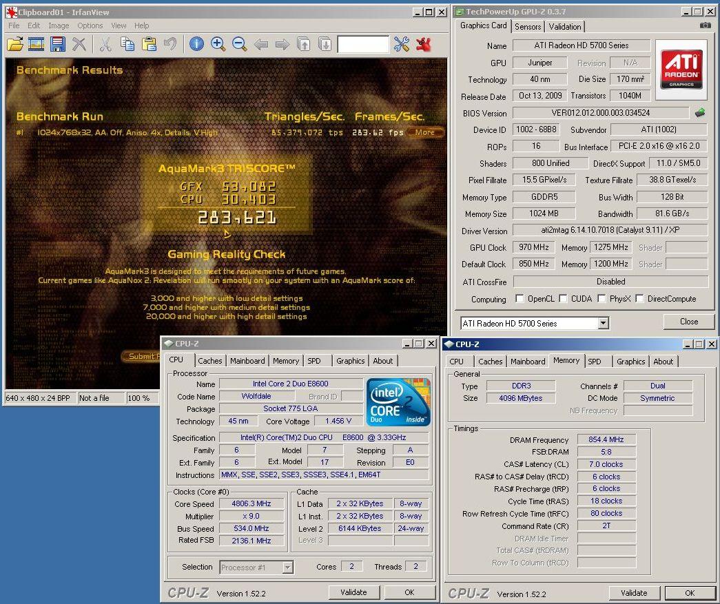The image size is (720, 604).
Task: Zoom out with minus magnifier icon
Action: (x=239, y=45)
